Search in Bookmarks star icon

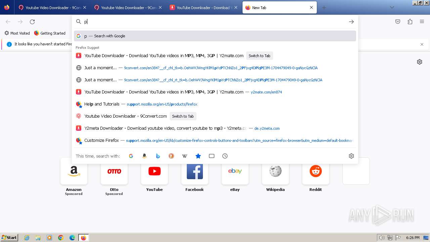point(198,156)
